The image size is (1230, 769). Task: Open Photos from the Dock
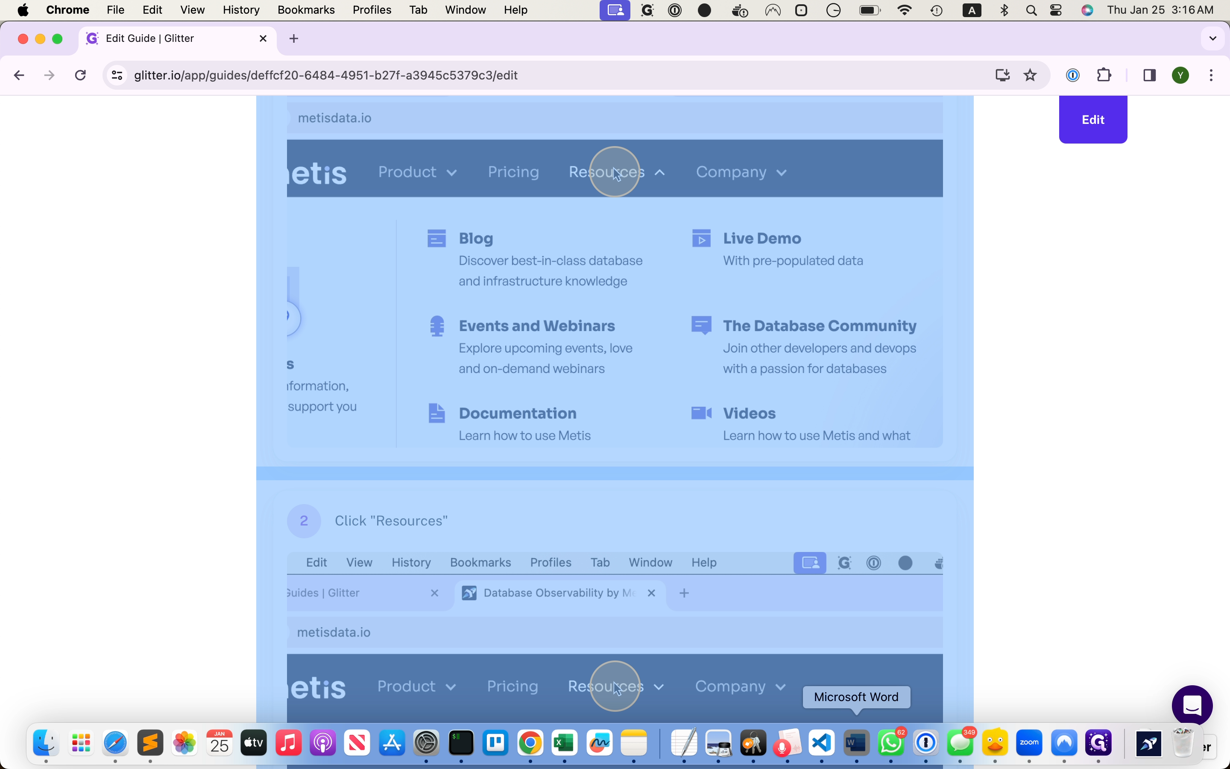coord(185,743)
